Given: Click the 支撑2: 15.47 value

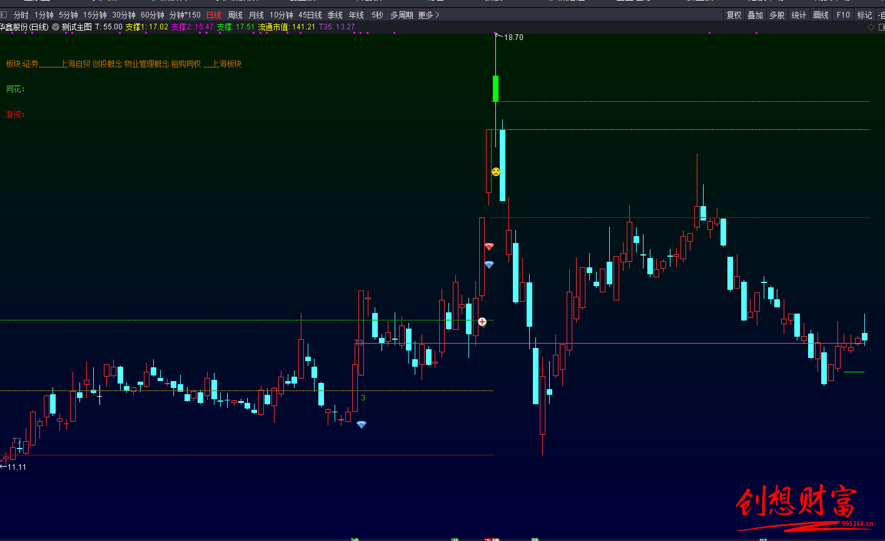Looking at the screenshot, I should pyautogui.click(x=193, y=27).
